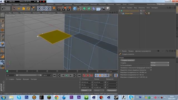Click the play forward button
Image resolution: width=178 pixels, height=100 pixels.
(x=67, y=75)
